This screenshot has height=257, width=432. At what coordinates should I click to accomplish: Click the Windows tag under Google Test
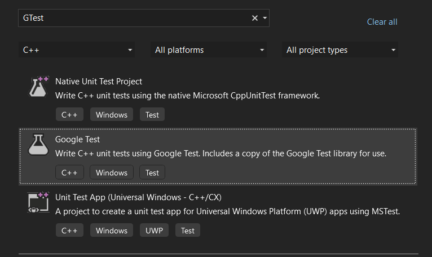[x=112, y=173]
